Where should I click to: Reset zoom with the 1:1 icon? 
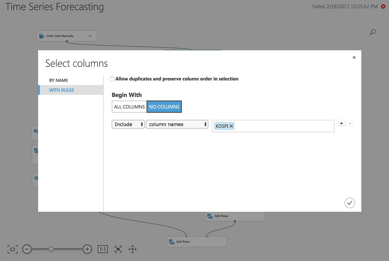coord(103,249)
